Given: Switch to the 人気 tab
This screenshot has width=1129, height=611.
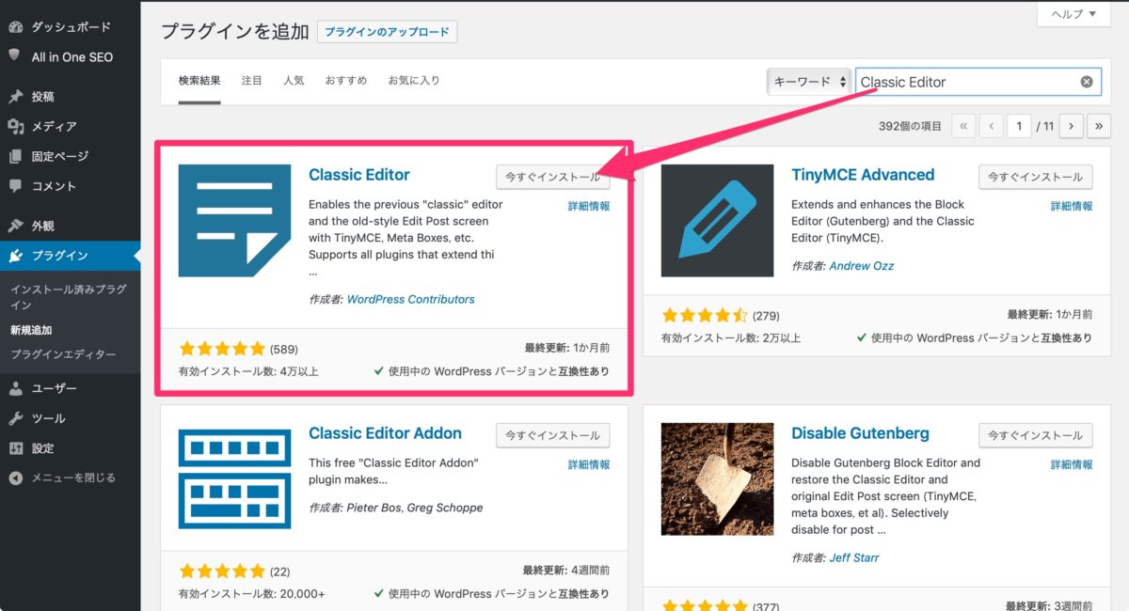Looking at the screenshot, I should point(294,81).
